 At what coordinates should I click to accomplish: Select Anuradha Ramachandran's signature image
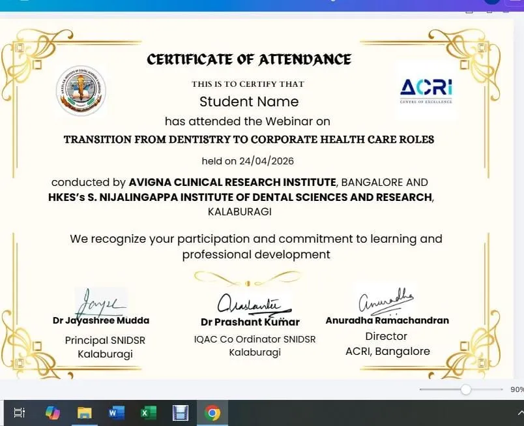386,300
